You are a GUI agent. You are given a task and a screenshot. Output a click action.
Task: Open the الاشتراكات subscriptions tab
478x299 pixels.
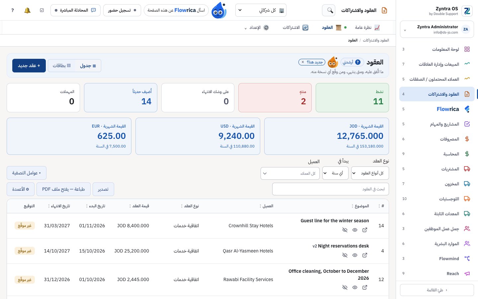(x=296, y=28)
